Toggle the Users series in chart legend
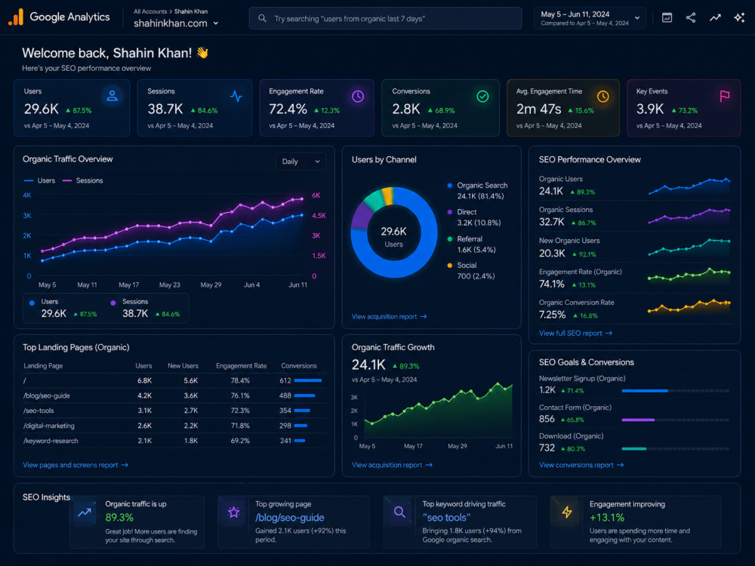This screenshot has width=755, height=566. click(x=39, y=180)
